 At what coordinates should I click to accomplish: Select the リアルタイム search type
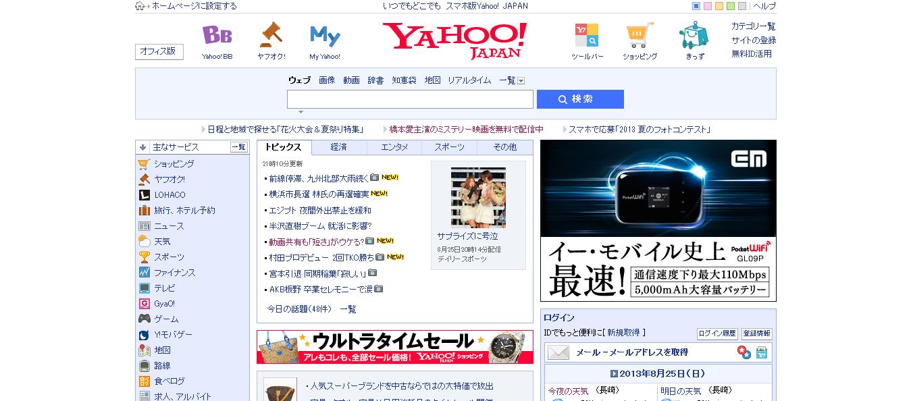coord(469,80)
